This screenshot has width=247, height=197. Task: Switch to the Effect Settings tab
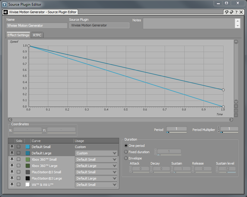[18, 35]
